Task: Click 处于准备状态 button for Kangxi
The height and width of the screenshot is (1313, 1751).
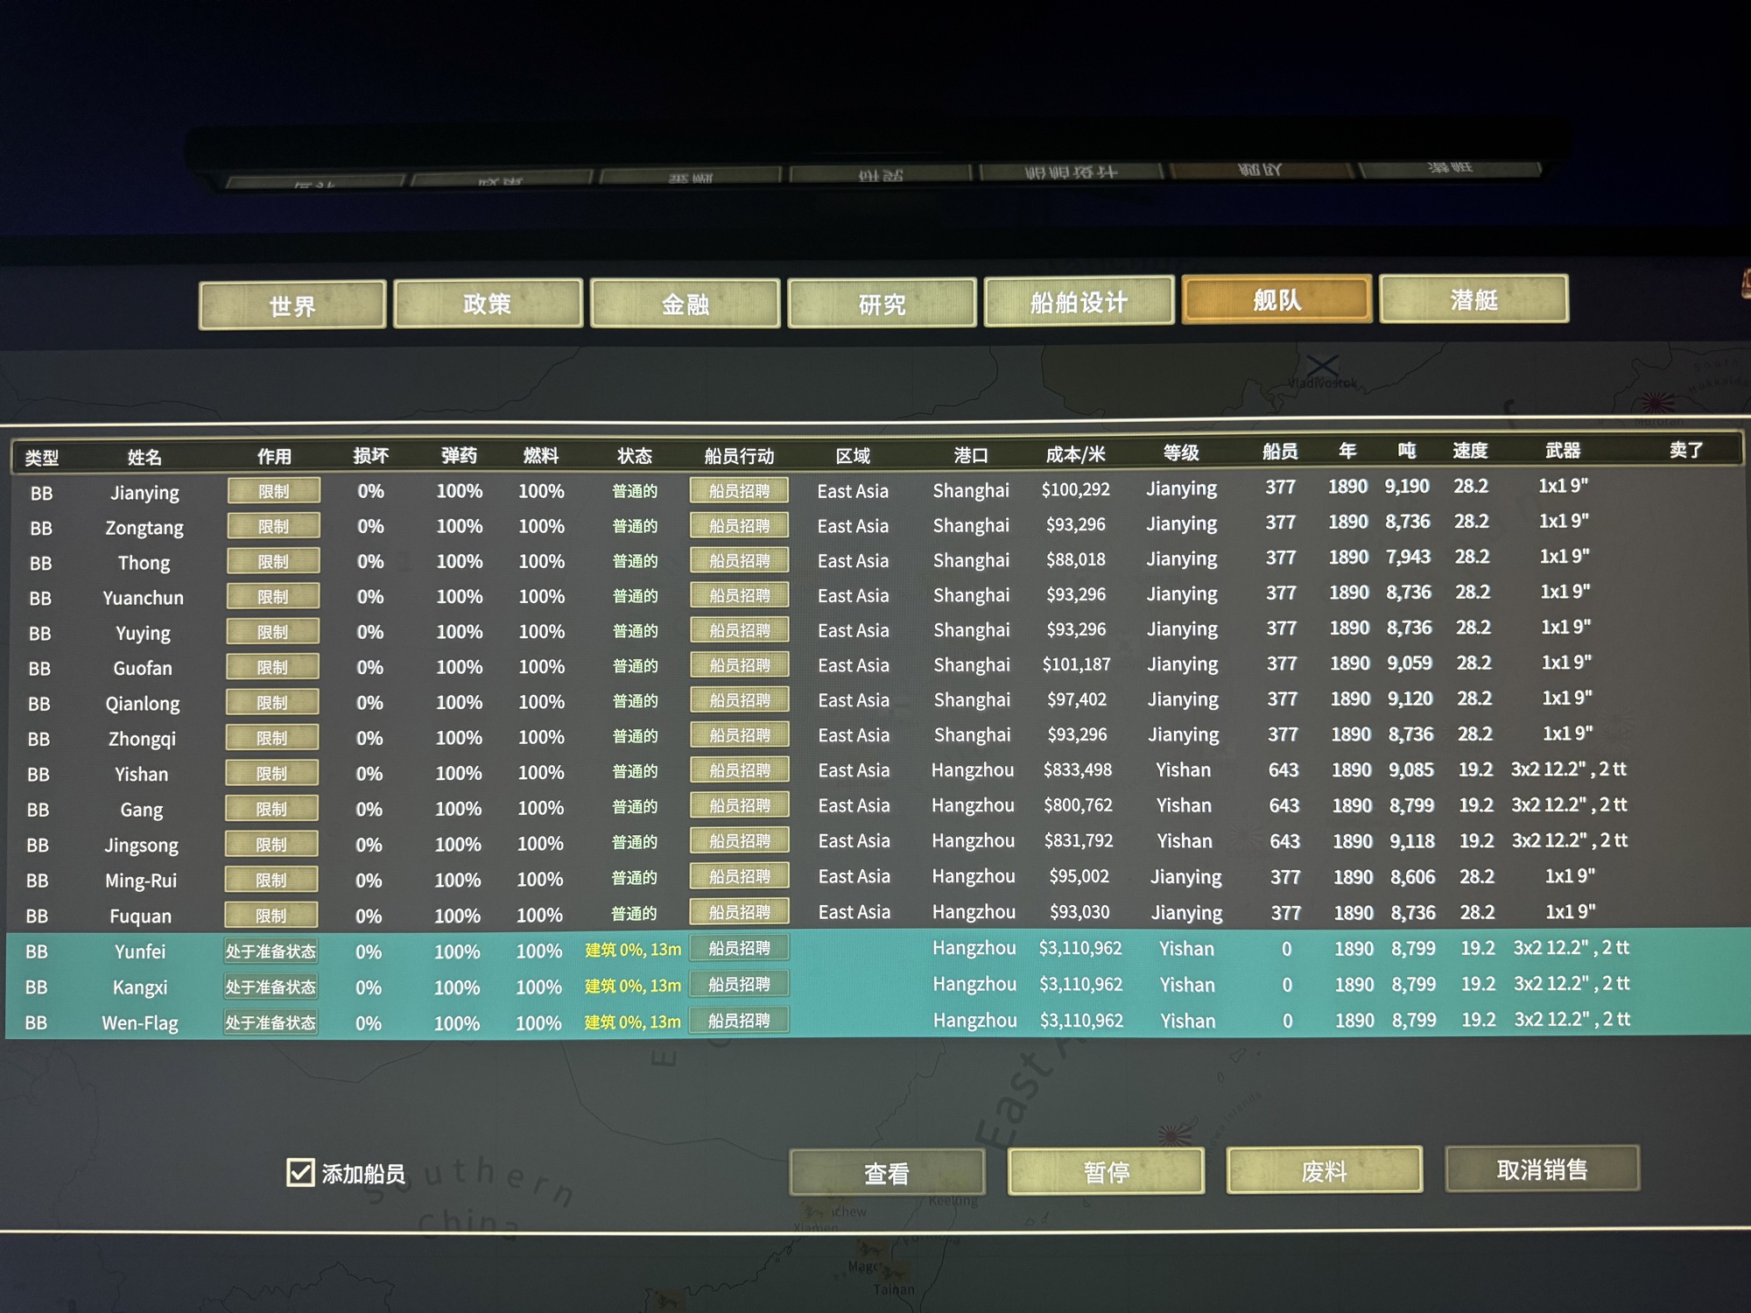Action: pos(271,987)
